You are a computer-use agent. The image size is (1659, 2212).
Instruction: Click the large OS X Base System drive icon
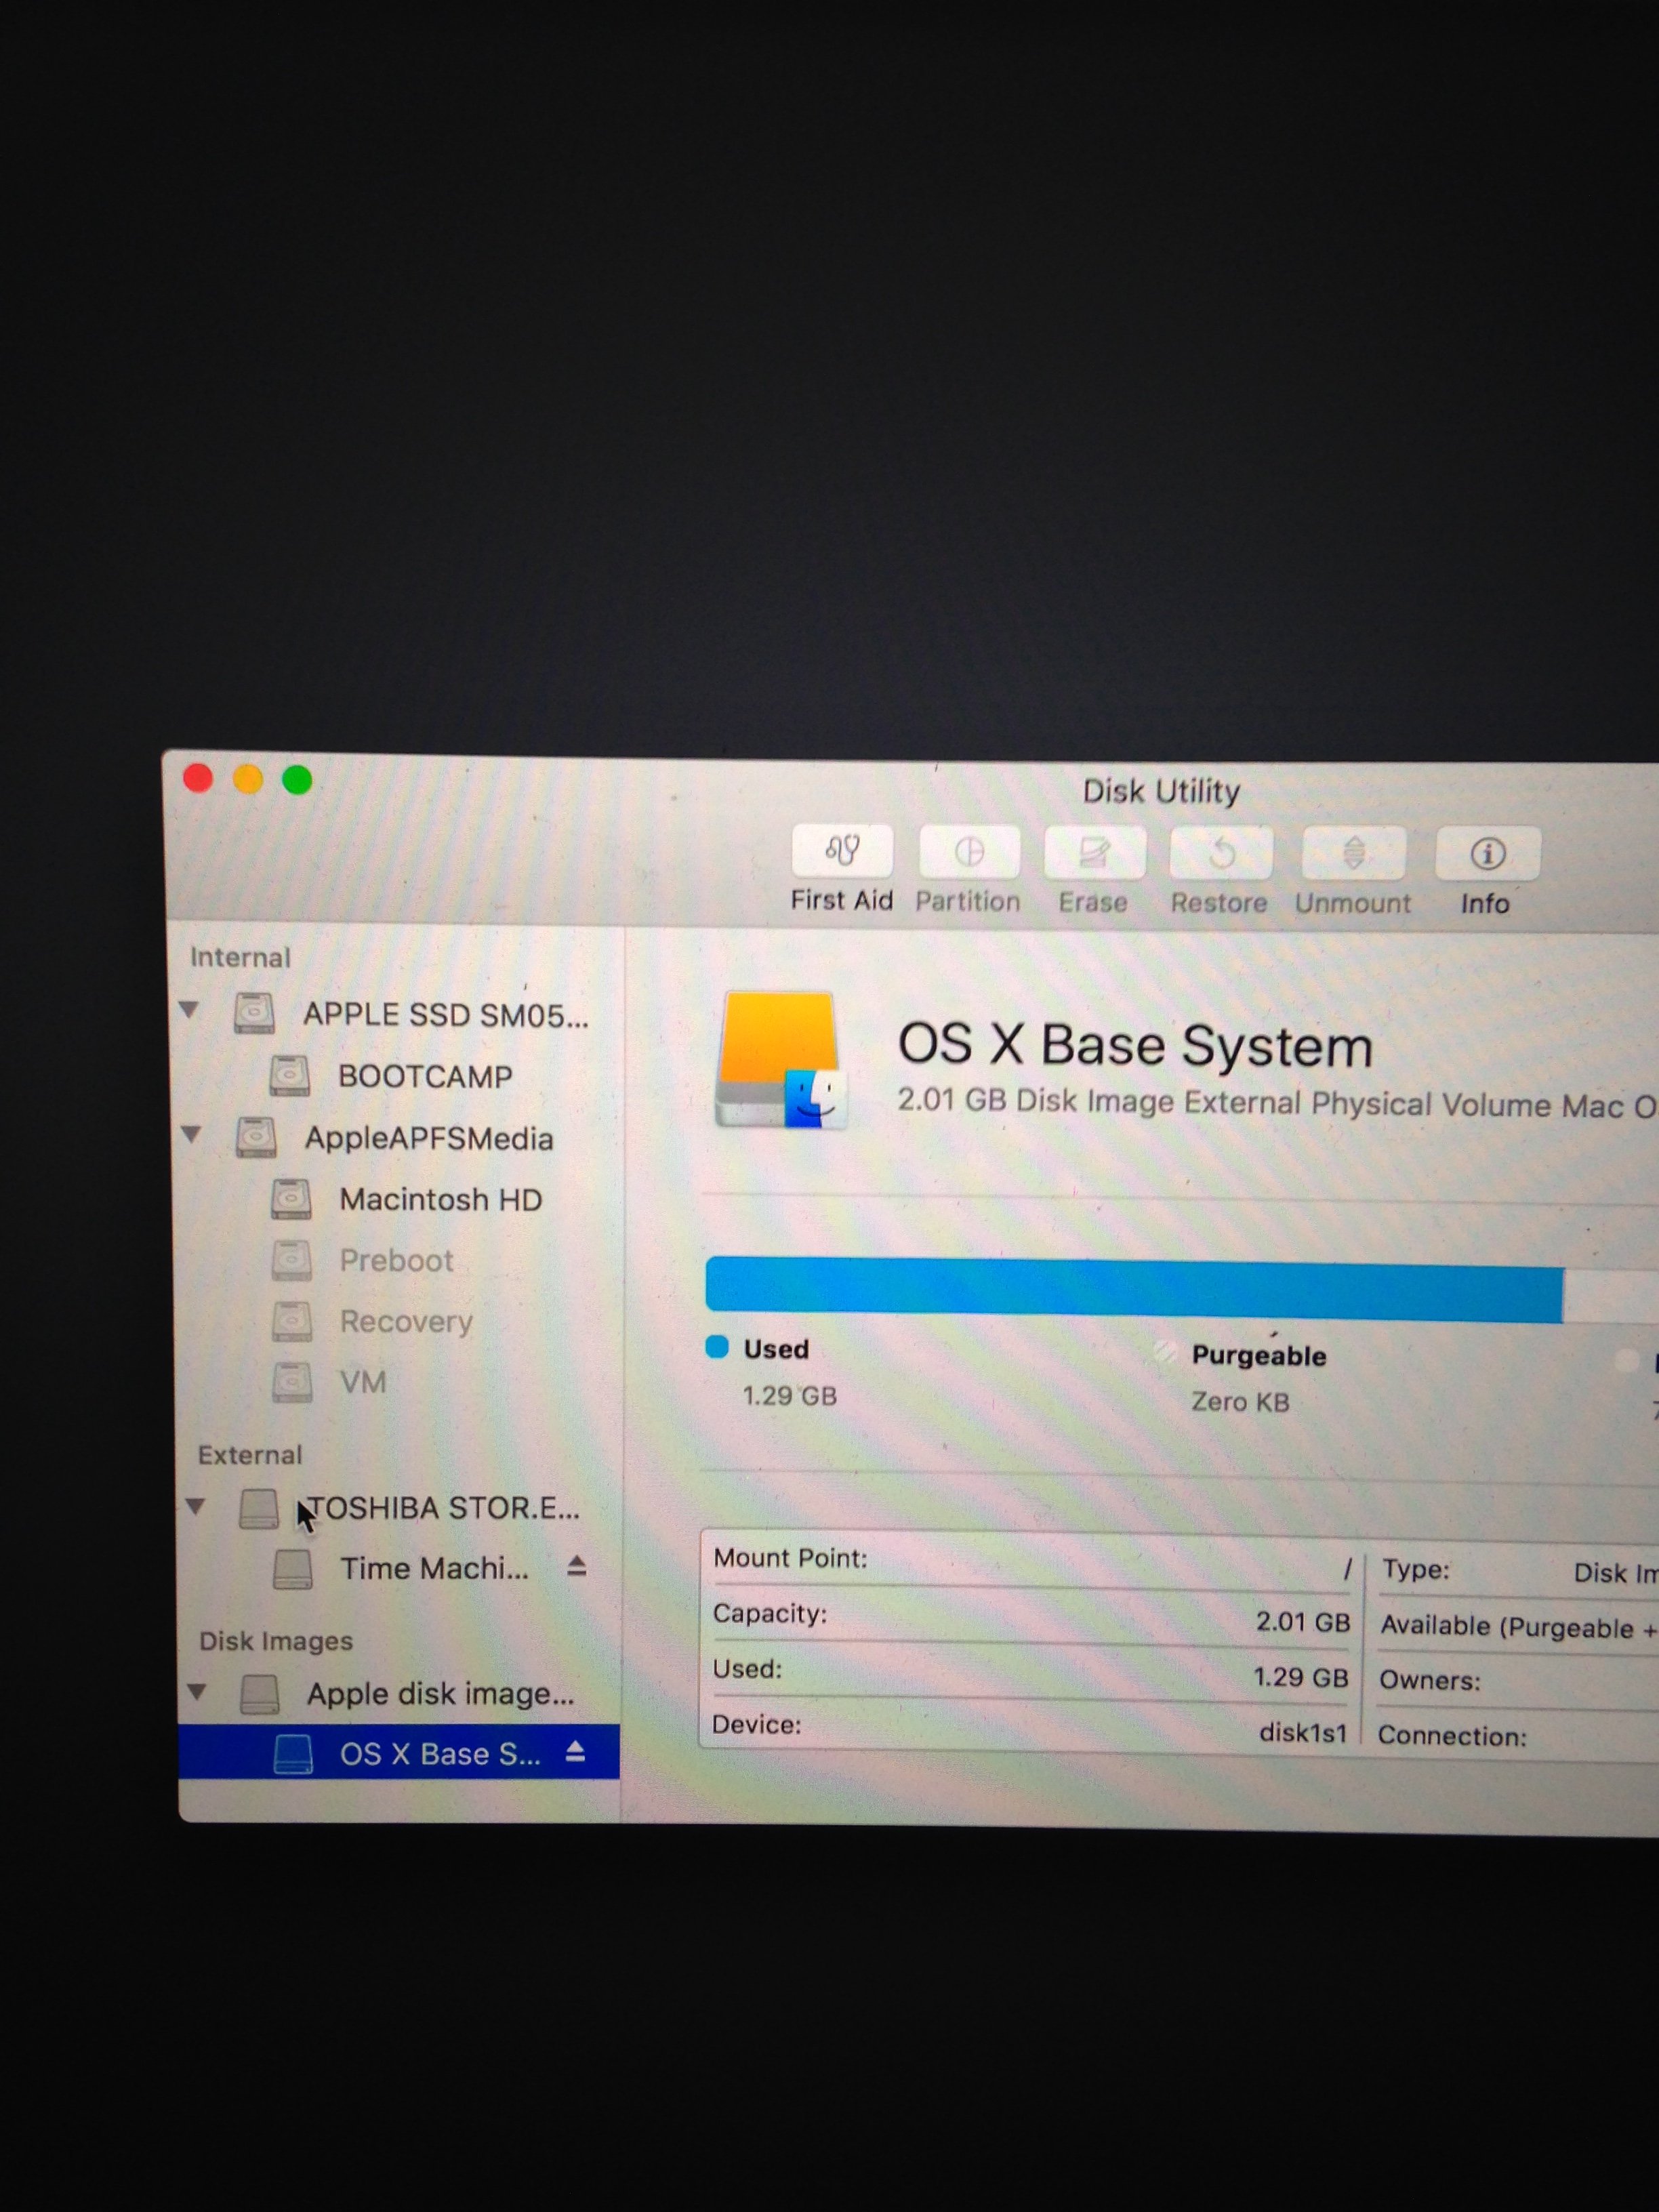point(781,1060)
